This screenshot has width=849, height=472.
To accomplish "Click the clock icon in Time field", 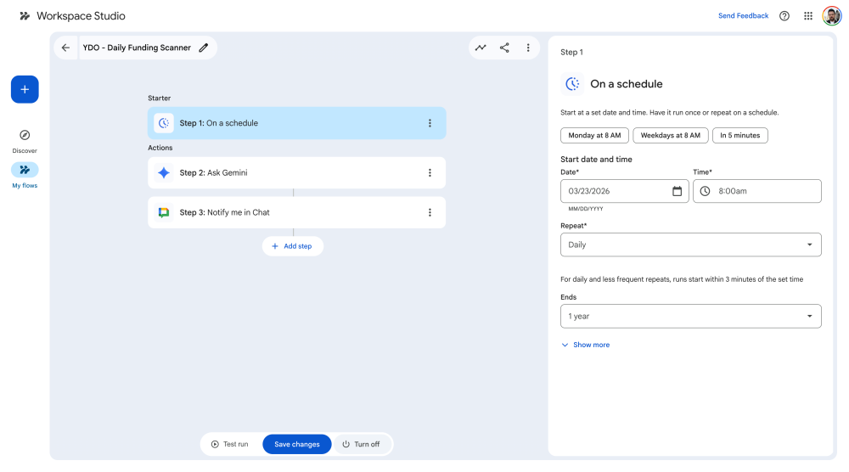I will coord(705,191).
